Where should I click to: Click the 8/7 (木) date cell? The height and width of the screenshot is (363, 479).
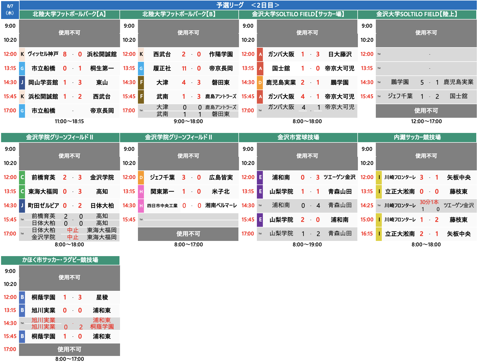[10, 9]
